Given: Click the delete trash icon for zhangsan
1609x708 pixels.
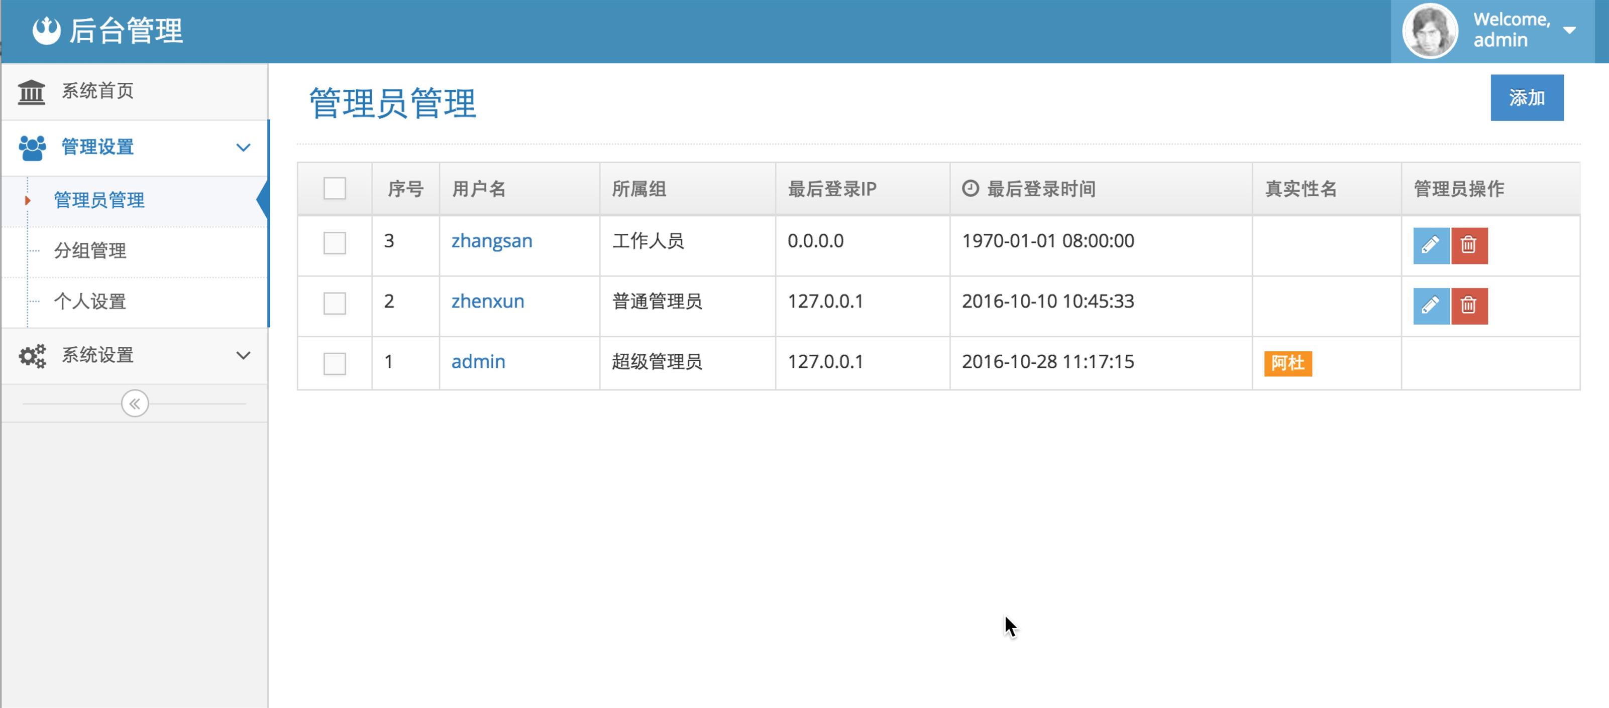Looking at the screenshot, I should pos(1468,245).
